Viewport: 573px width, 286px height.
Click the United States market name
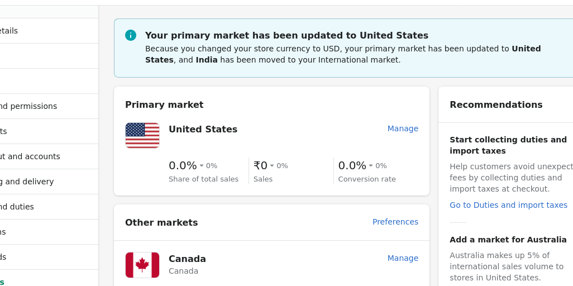(x=203, y=129)
